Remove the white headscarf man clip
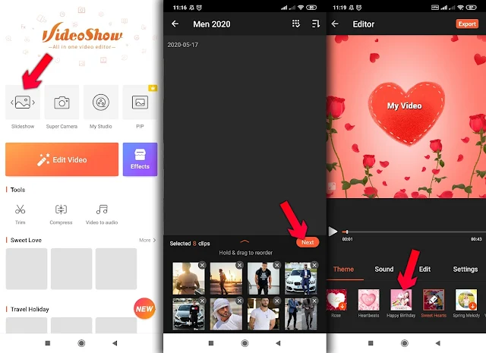486x353 pixels. [240, 301]
